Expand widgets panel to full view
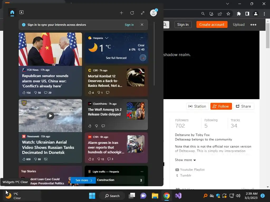270x202 pixels. click(143, 13)
